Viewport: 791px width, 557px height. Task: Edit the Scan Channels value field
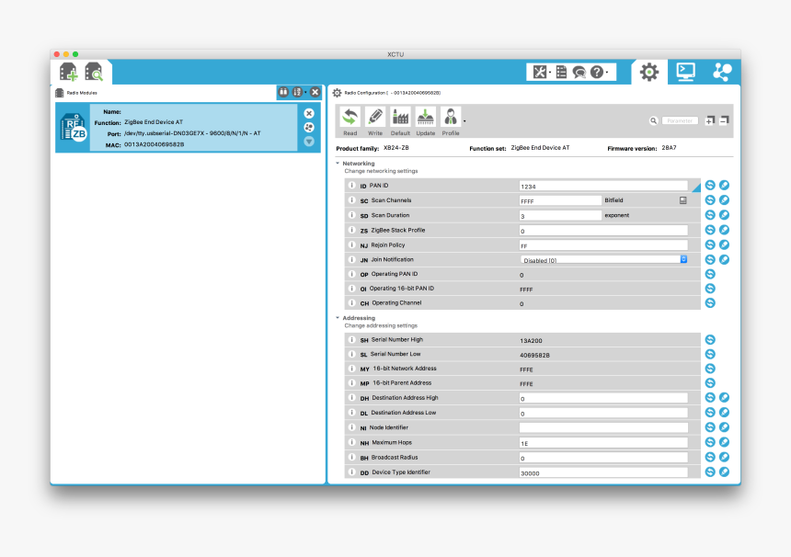point(560,200)
